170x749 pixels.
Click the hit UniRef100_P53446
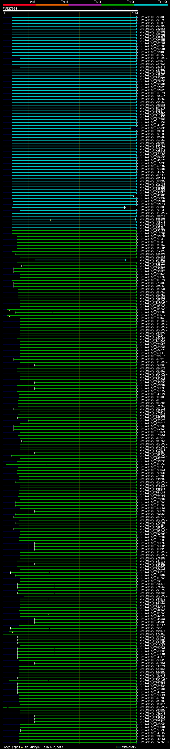[x=152, y=274]
